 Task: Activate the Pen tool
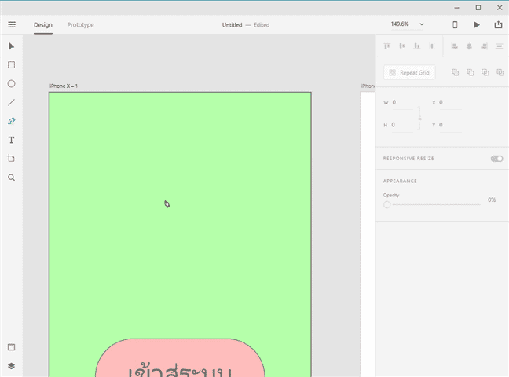(x=11, y=121)
